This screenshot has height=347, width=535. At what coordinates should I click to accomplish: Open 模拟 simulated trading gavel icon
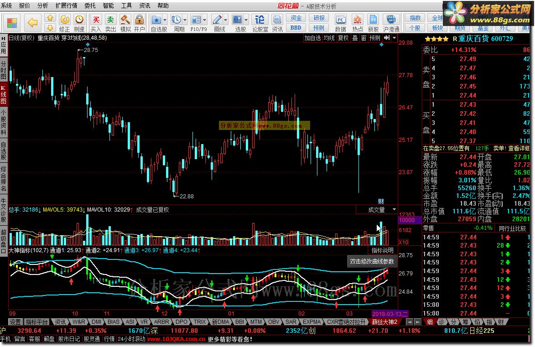click(x=125, y=23)
